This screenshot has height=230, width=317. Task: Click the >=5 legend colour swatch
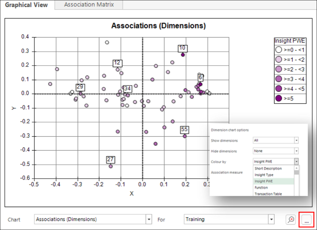click(279, 99)
